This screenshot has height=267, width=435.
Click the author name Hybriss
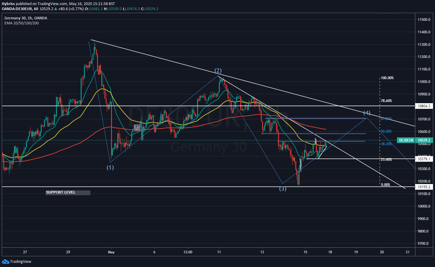coord(8,4)
